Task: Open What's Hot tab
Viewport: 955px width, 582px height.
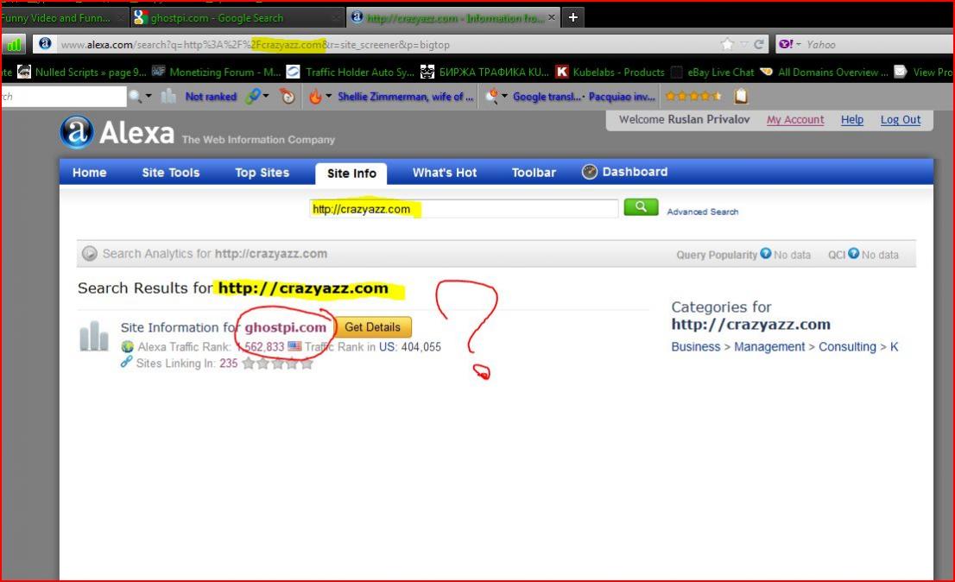Action: [445, 173]
